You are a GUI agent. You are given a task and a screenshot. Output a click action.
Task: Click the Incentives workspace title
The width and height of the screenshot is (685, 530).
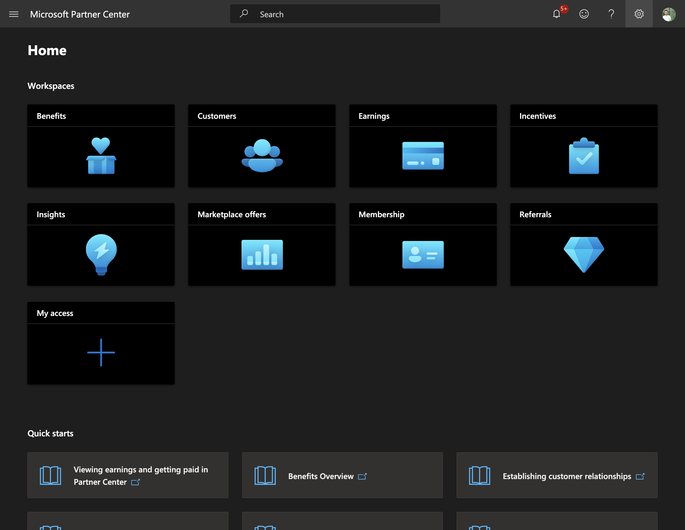click(x=537, y=116)
